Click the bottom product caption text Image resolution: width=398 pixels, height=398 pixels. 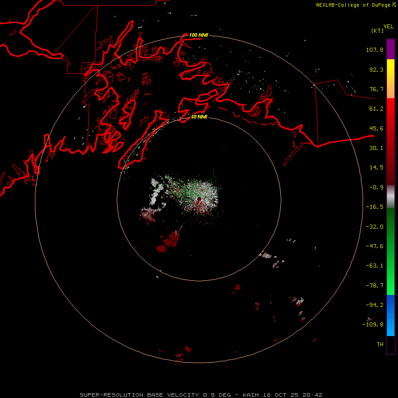pos(201,395)
